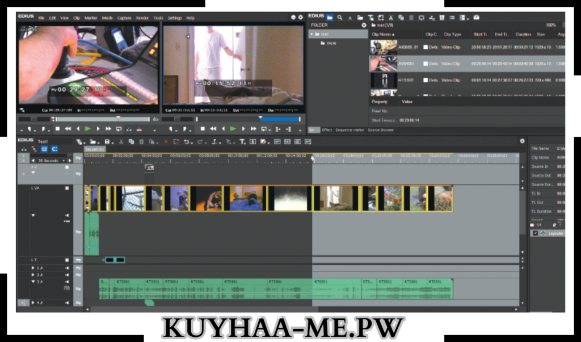Select the highlighted second clip thumbnail
Image resolution: width=581 pixels, height=342 pixels.
click(x=384, y=64)
